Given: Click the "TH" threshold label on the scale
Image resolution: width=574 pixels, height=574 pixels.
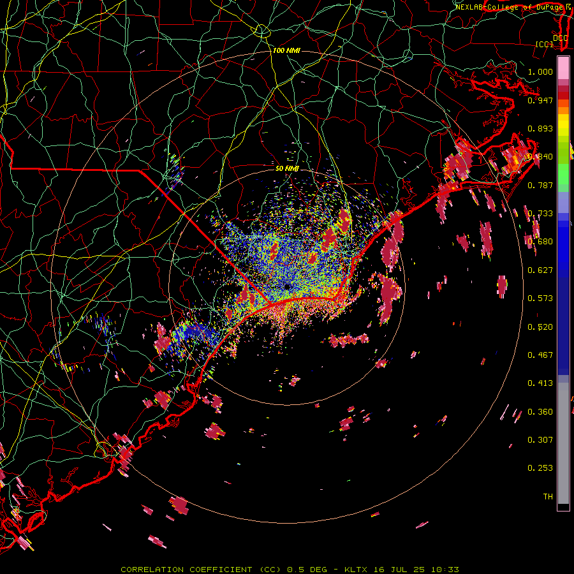Looking at the screenshot, I should (548, 497).
